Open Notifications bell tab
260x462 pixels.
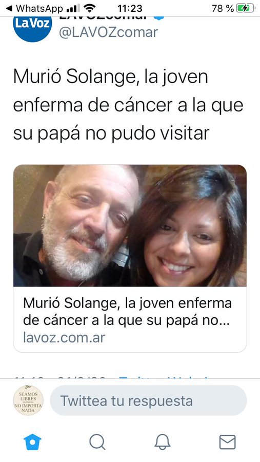[x=163, y=442]
